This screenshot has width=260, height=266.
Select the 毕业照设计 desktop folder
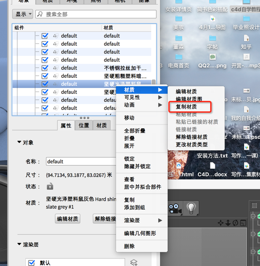click(x=246, y=23)
